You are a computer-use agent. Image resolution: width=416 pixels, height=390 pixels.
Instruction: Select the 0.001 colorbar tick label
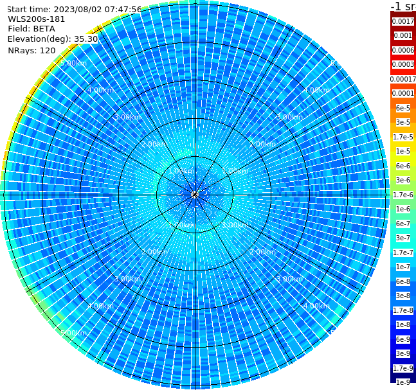pyautogui.click(x=403, y=35)
